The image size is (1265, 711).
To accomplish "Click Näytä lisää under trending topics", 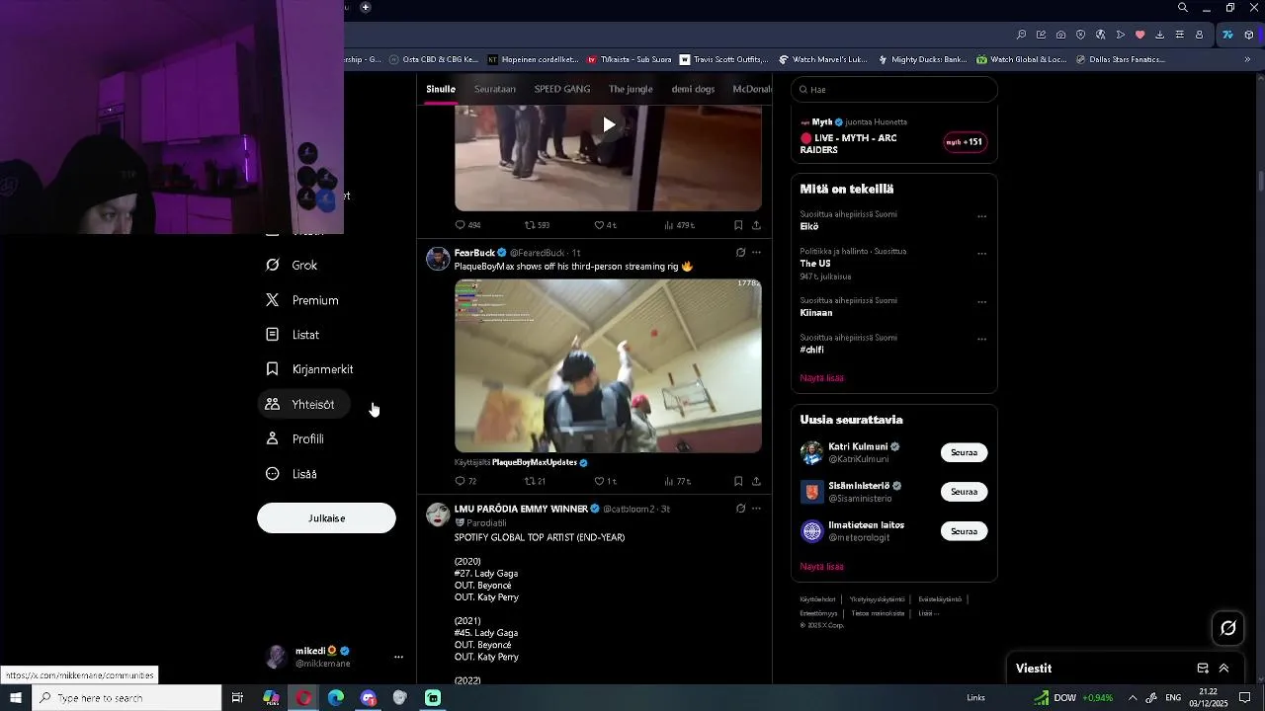I will tap(821, 378).
